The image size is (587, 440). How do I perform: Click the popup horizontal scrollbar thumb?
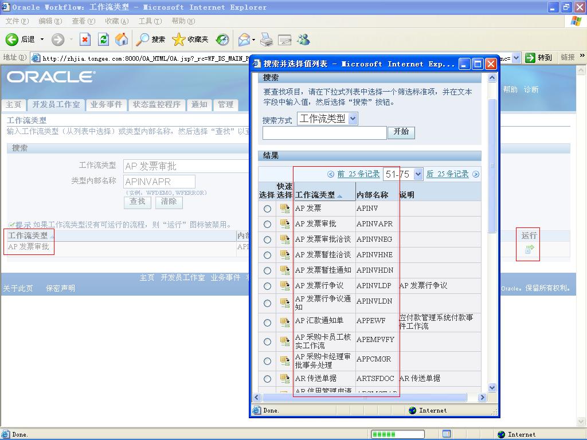(x=365, y=398)
